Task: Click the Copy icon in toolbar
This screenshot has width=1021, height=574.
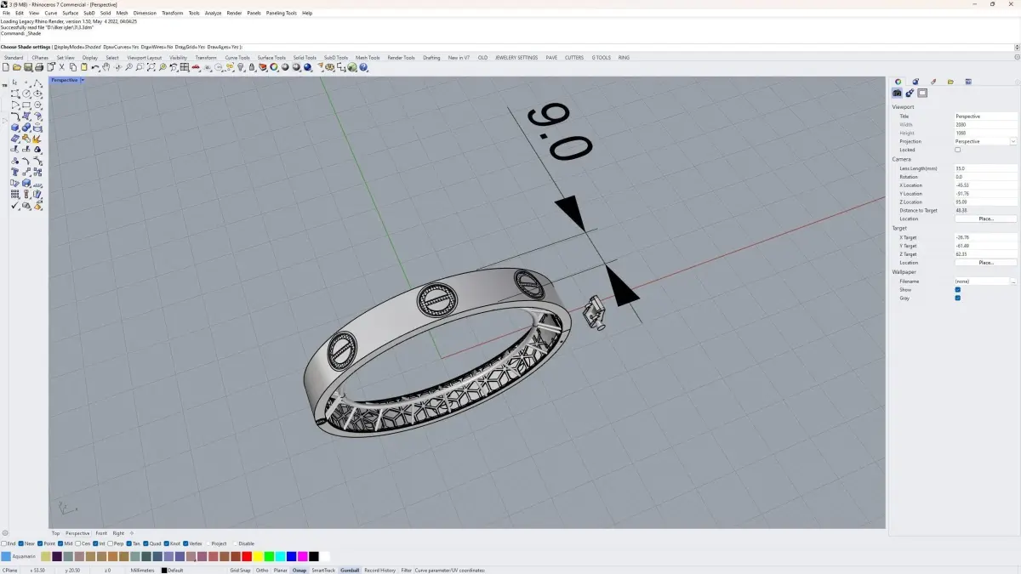Action: pyautogui.click(x=72, y=67)
